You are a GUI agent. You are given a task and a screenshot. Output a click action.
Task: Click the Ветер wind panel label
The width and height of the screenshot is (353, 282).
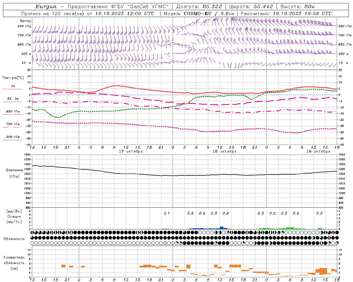(x=25, y=21)
